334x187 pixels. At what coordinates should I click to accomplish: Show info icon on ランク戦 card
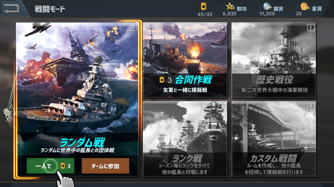point(222,106)
